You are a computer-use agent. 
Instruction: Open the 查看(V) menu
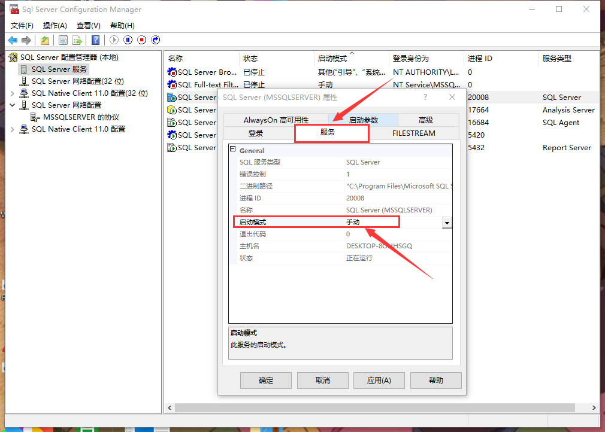point(89,26)
